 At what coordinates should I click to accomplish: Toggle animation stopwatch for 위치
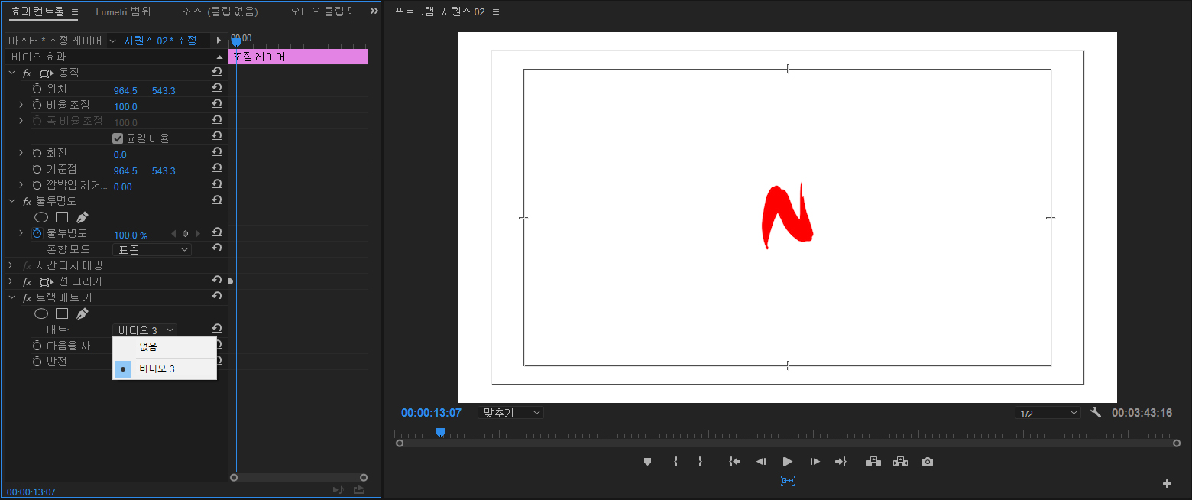(x=37, y=89)
